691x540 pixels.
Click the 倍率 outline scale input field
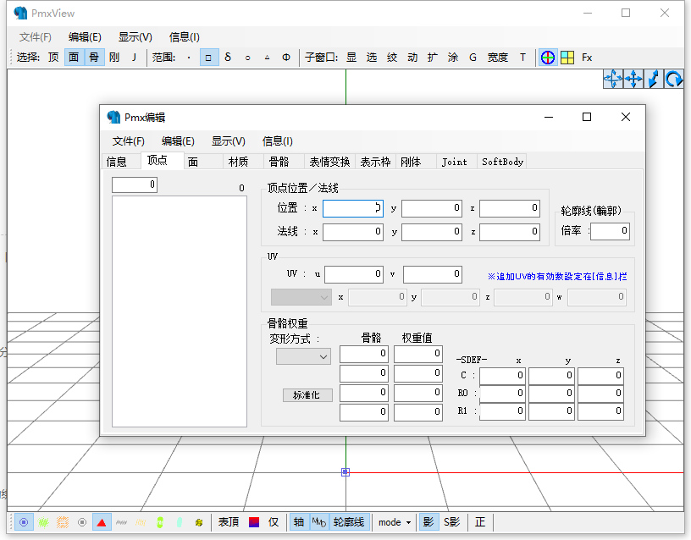(610, 231)
